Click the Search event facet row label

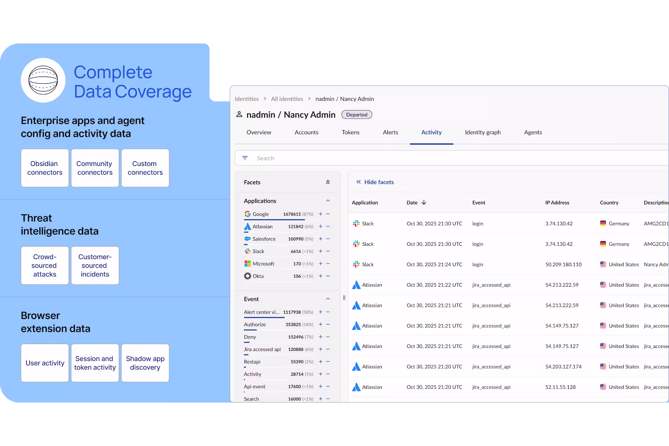251,399
